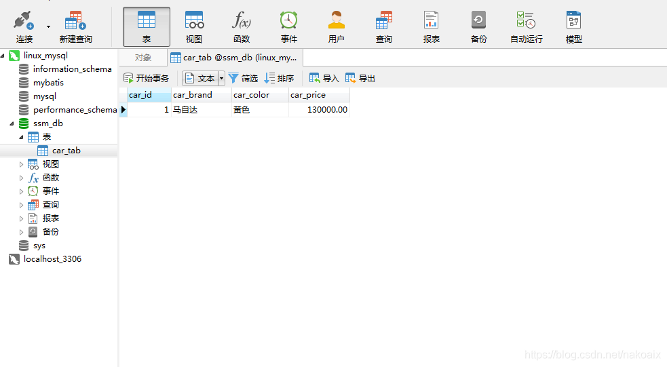
Task: Select the information_schema database
Action: point(73,69)
